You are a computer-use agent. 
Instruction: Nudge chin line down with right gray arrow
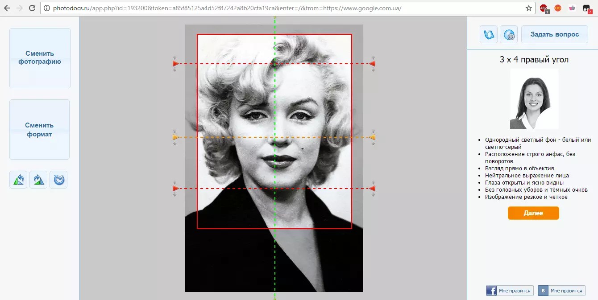pyautogui.click(x=373, y=195)
